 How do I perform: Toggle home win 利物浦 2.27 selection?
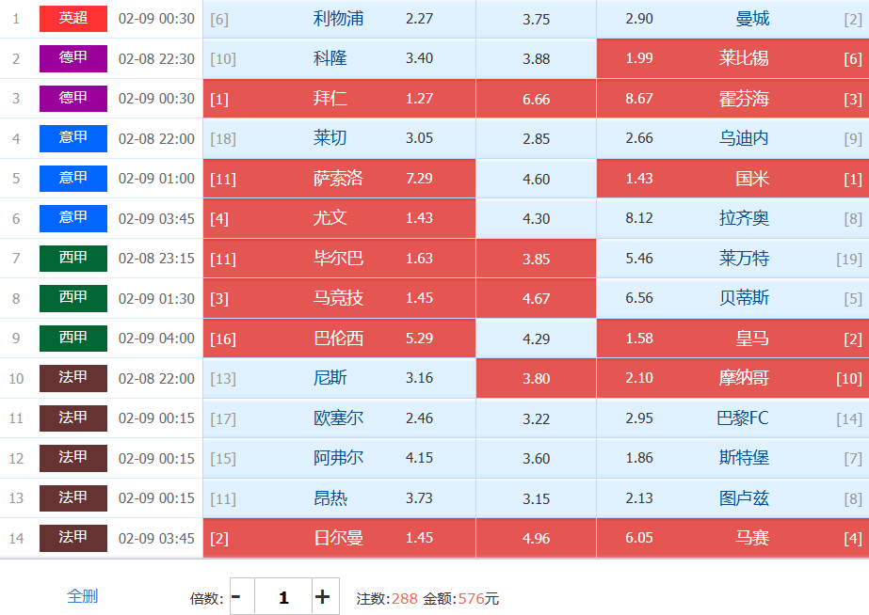tap(339, 19)
